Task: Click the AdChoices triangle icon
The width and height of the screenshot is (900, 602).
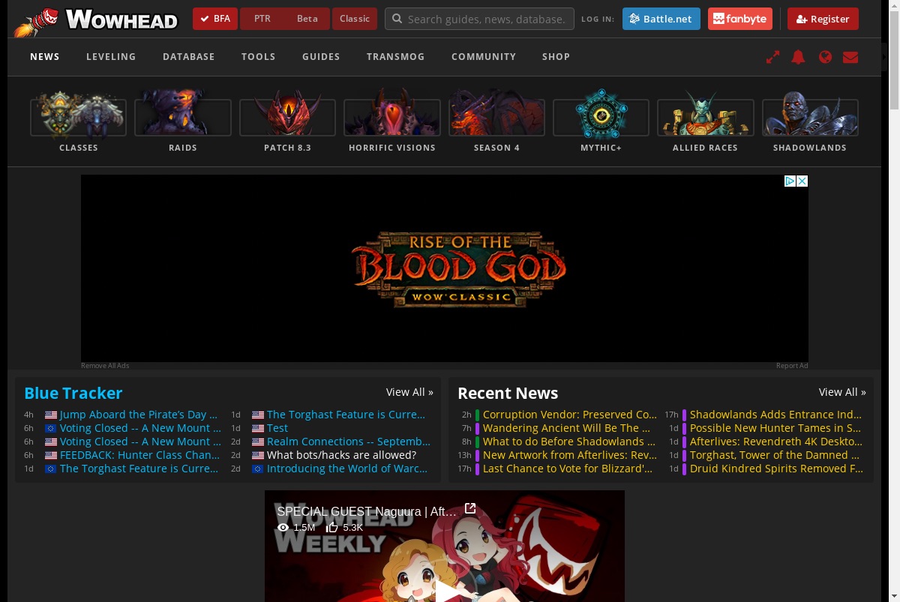Action: pyautogui.click(x=790, y=181)
